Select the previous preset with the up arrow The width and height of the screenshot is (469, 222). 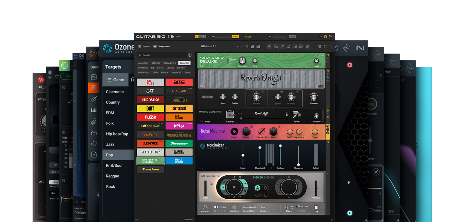(237, 46)
